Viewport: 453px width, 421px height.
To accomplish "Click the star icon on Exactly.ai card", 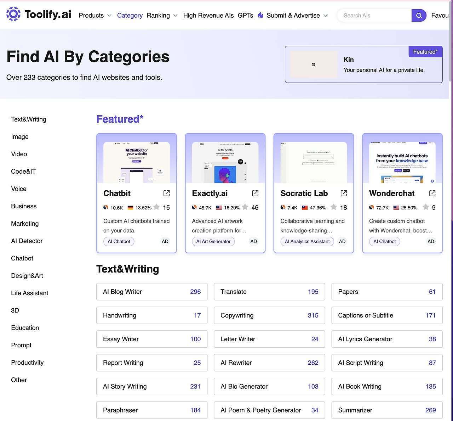I will coord(245,207).
